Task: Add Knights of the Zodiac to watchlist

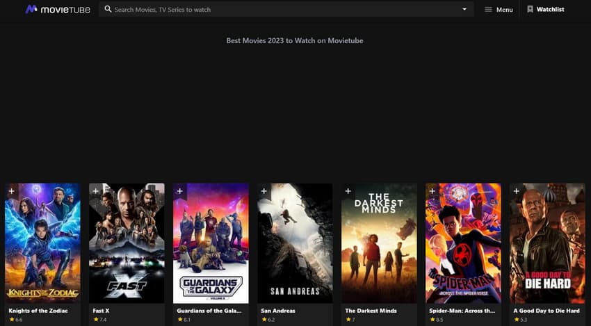Action: click(x=12, y=190)
